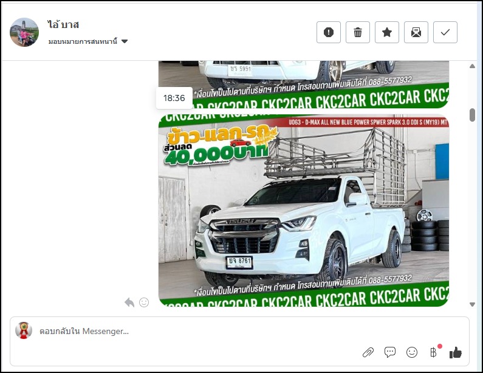Reply to the car image message
The width and height of the screenshot is (483, 373).
click(x=129, y=302)
